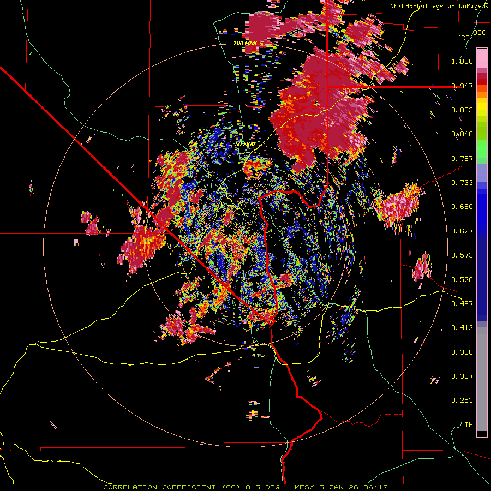Click the black radar site dot at center
Screen dimensions: 491x491
[x=246, y=244]
